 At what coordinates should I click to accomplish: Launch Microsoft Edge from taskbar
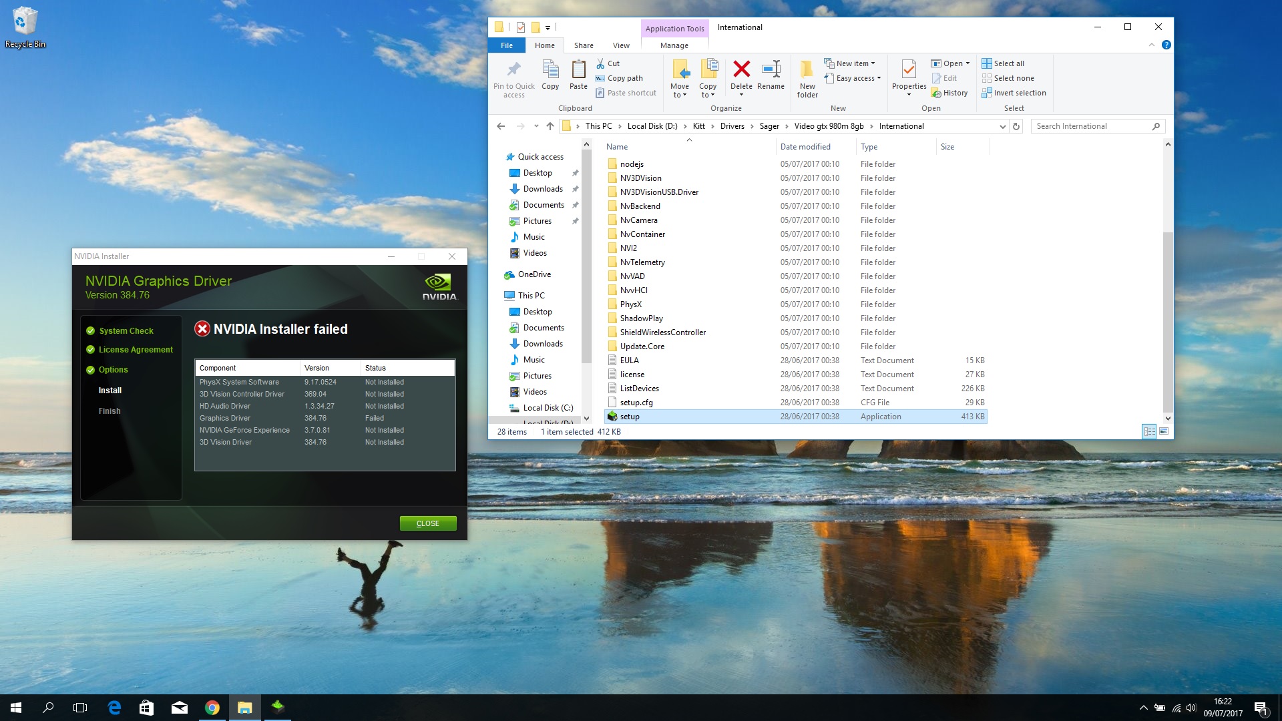(x=114, y=708)
